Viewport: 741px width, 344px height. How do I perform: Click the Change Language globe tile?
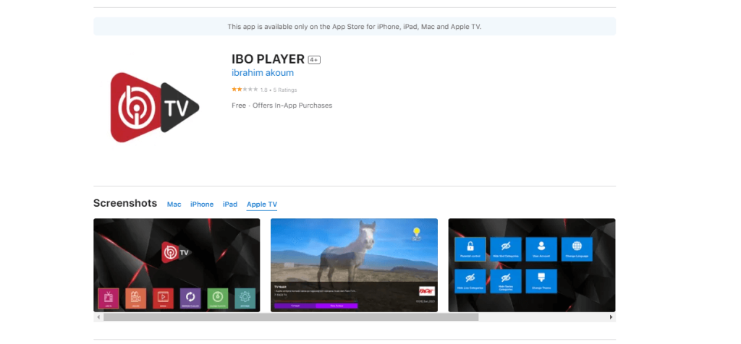coord(577,248)
